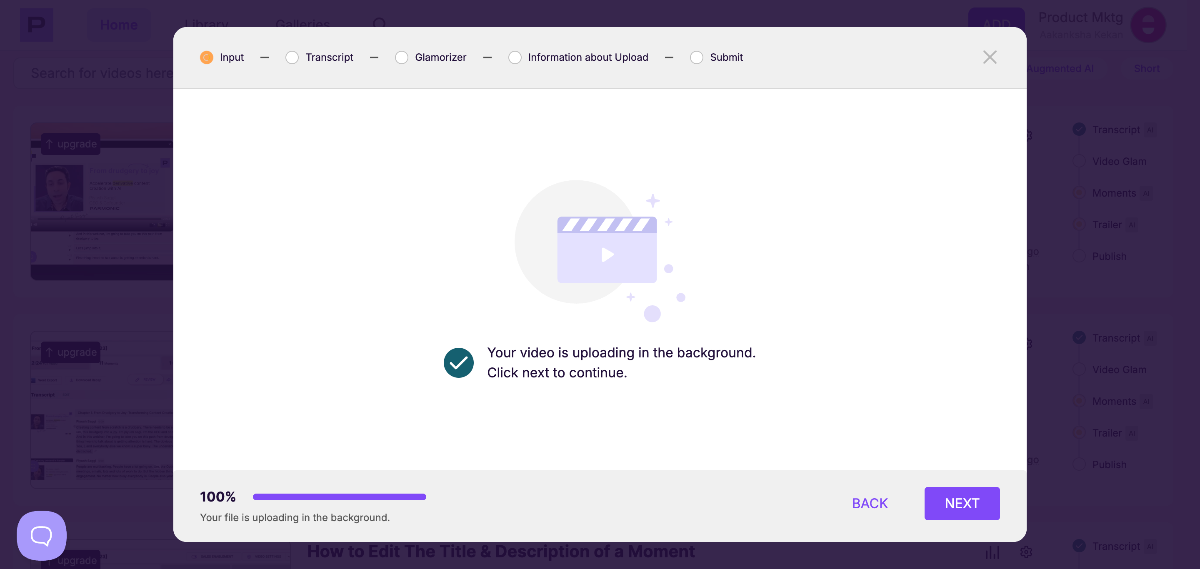Click Moments step in first video row
Viewport: 1200px width, 569px height.
coord(1114,193)
